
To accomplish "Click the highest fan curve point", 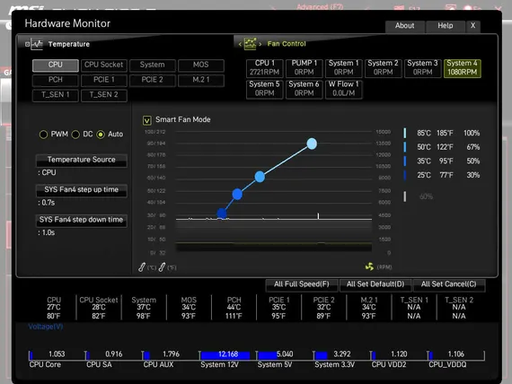I will [312, 144].
